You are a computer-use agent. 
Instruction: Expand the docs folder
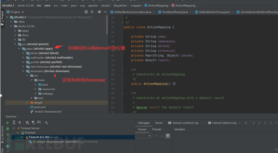pyautogui.click(x=15, y=35)
